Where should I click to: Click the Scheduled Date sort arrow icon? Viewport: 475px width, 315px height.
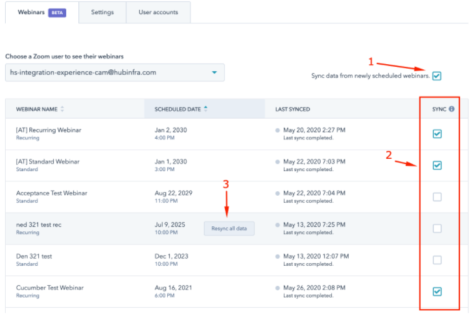coord(206,109)
